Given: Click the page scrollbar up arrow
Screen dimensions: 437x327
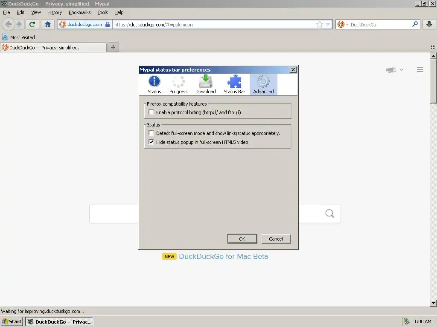Looking at the screenshot, I should pos(433,56).
